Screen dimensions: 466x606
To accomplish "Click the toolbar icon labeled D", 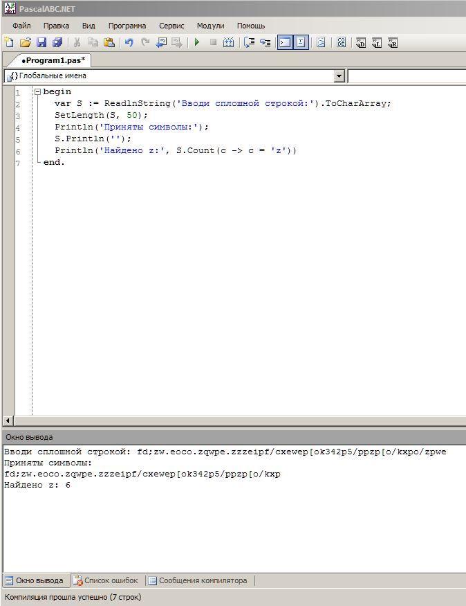I will (361, 42).
